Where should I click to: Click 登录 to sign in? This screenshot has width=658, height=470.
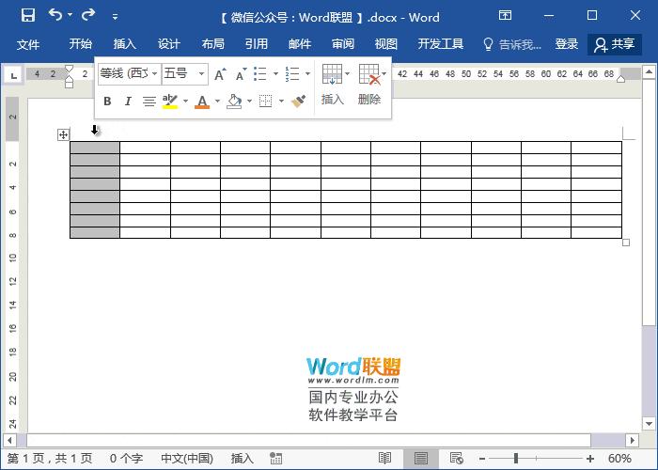tap(567, 44)
